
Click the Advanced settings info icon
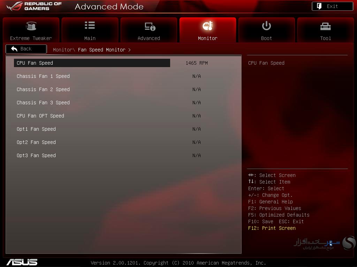tap(150, 26)
